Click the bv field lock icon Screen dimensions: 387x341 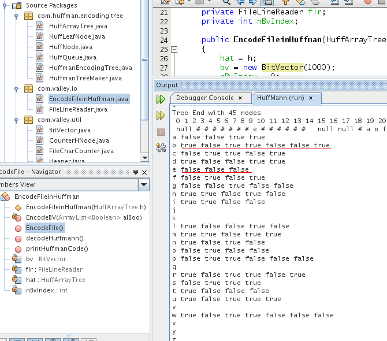(x=17, y=259)
